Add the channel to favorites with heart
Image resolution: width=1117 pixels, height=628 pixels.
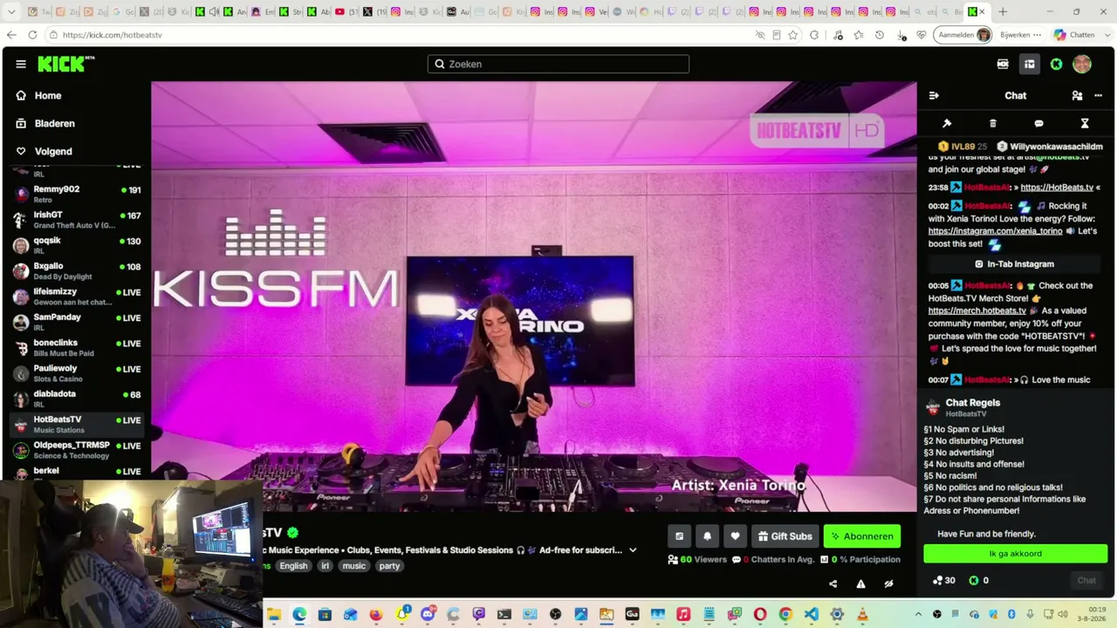pyautogui.click(x=735, y=536)
